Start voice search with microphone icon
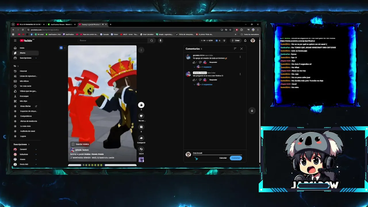 [x=160, y=41]
